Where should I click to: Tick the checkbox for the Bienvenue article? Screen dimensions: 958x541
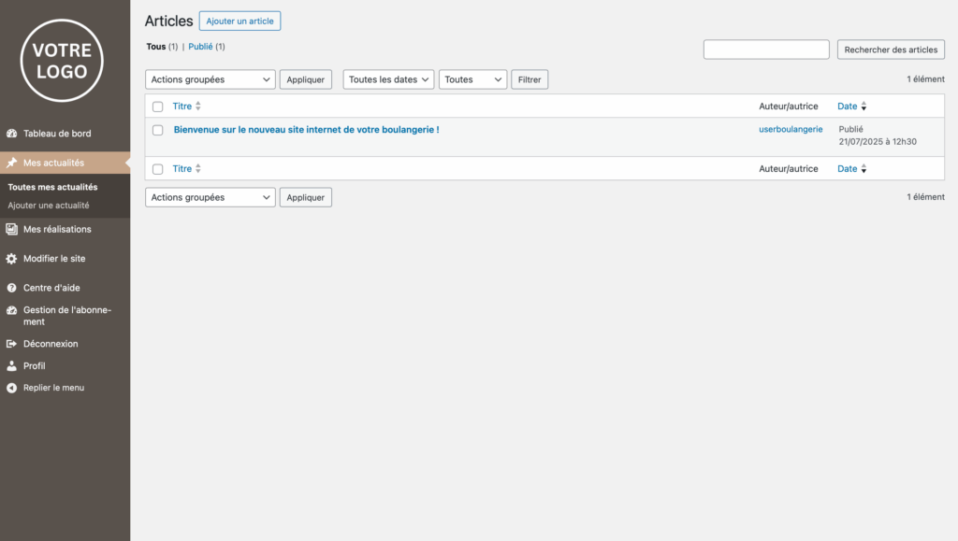pos(158,130)
